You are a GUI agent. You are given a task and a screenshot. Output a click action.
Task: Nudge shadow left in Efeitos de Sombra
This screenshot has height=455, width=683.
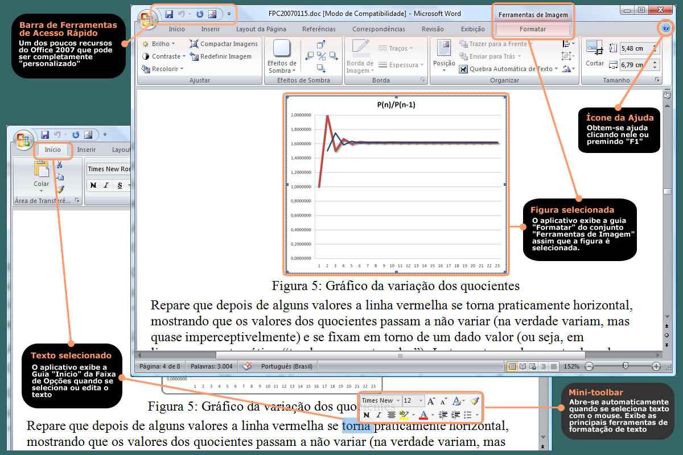310,56
